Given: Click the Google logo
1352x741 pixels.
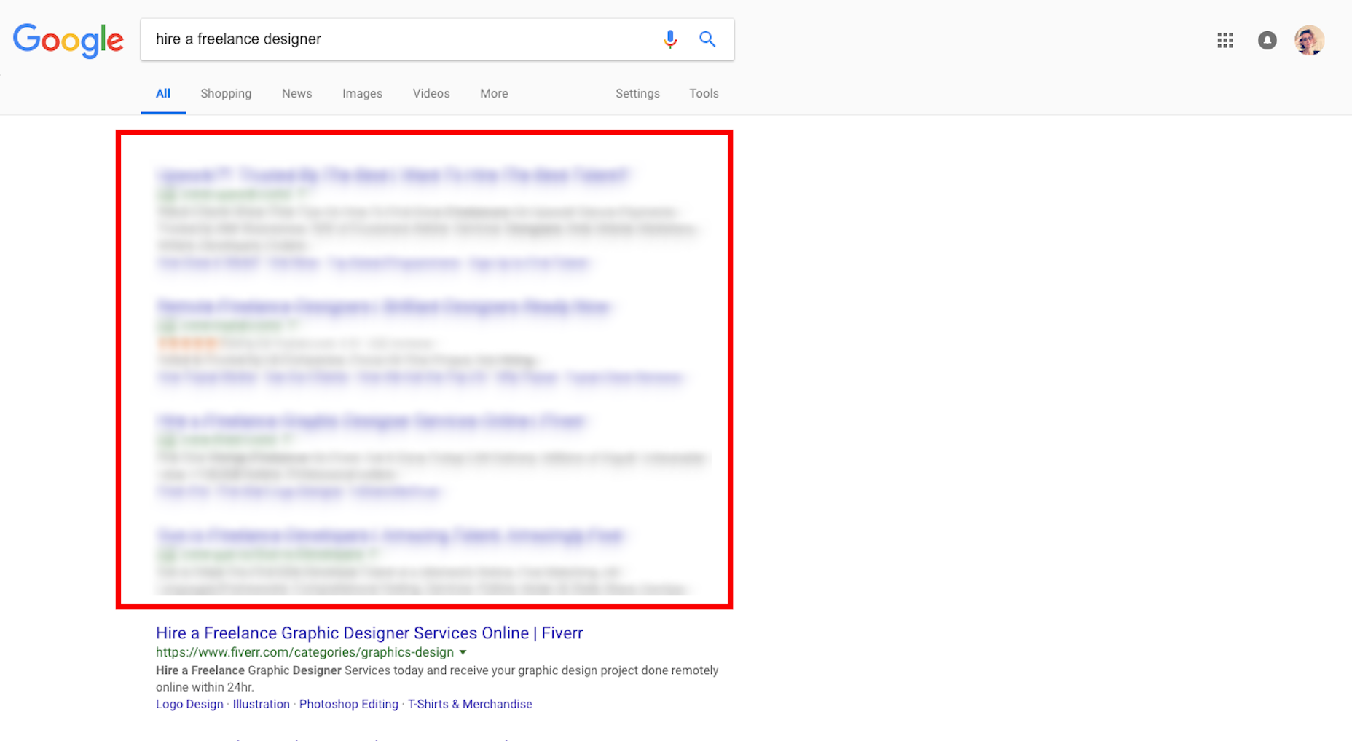Looking at the screenshot, I should click(x=68, y=40).
